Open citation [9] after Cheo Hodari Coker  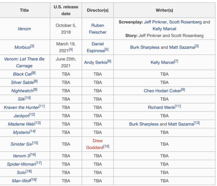pos(183,90)
